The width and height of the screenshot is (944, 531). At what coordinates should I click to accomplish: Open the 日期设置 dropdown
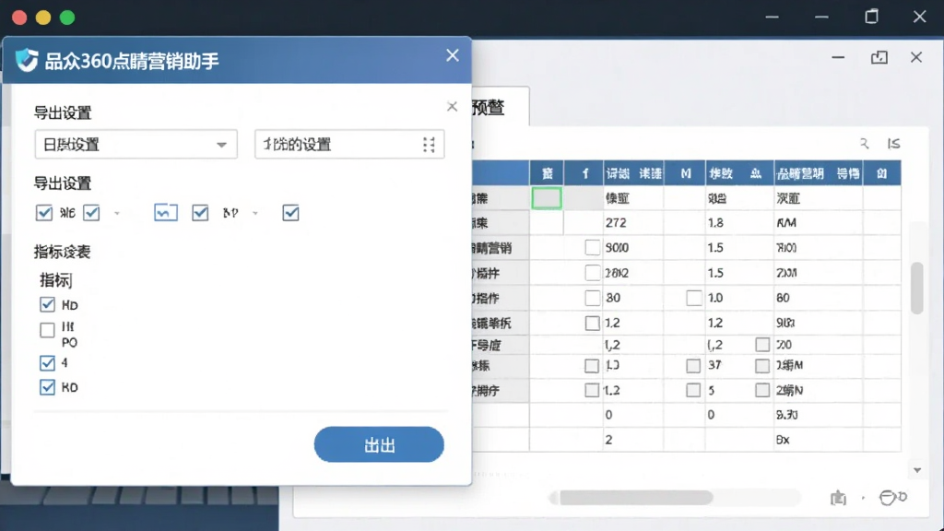[136, 145]
